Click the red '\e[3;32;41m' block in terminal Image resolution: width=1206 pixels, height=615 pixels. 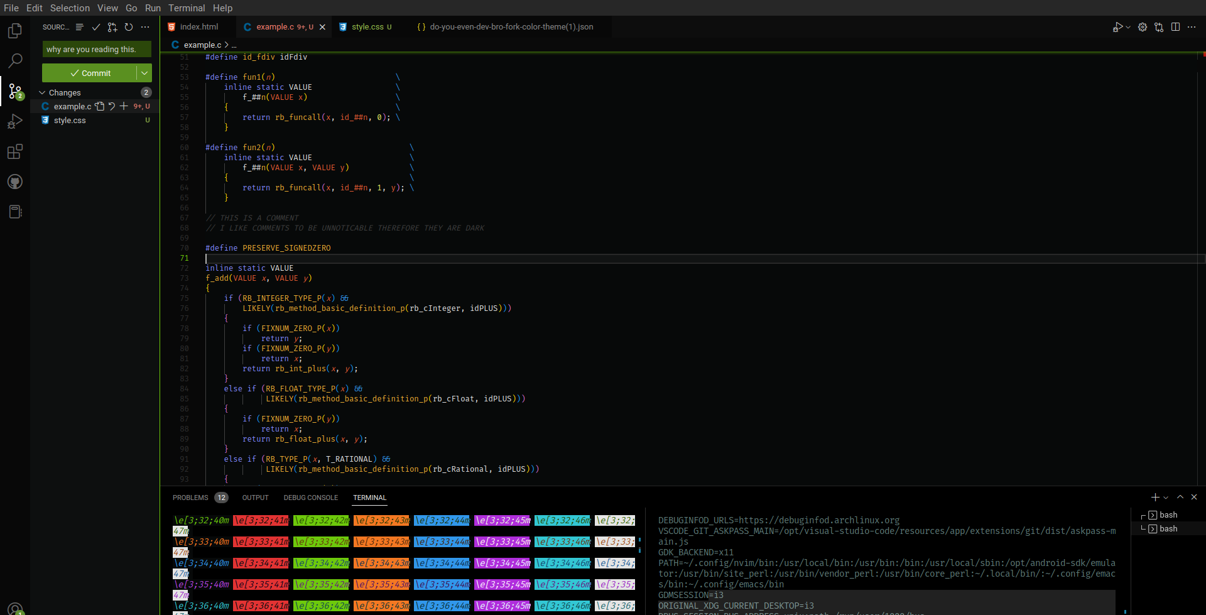(x=261, y=520)
